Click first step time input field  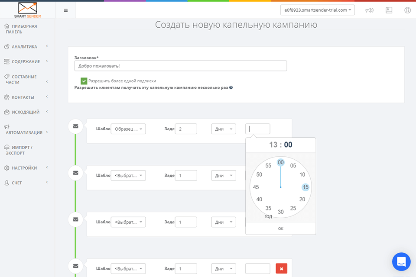tap(257, 129)
